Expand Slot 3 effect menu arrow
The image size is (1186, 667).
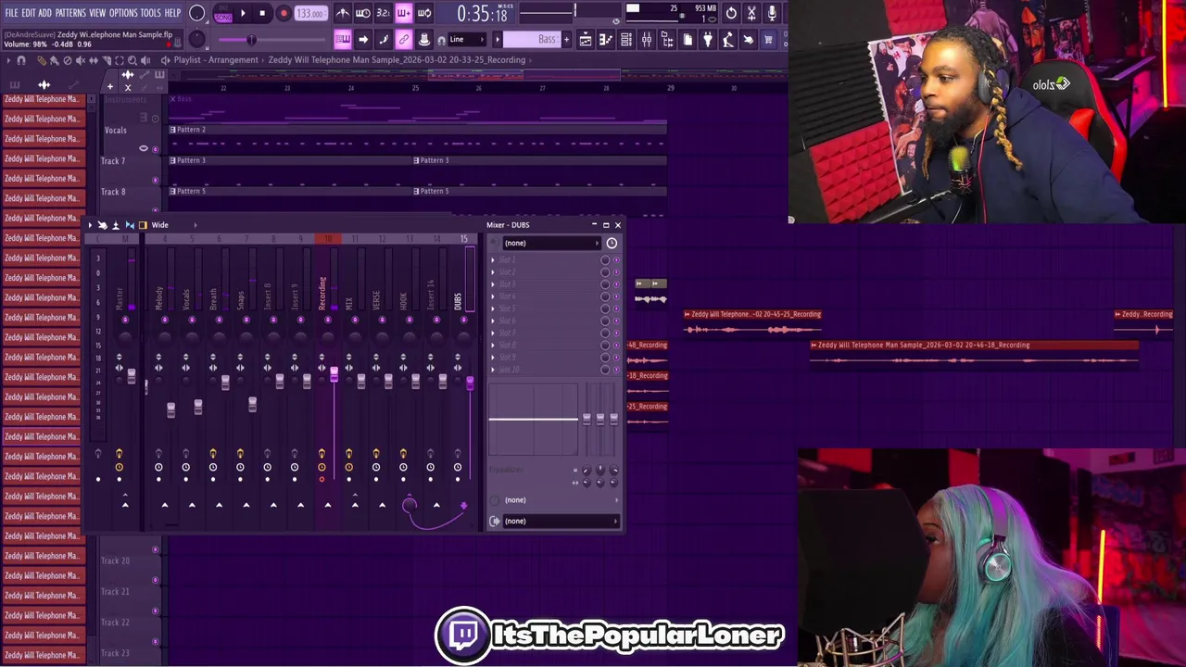click(x=492, y=283)
